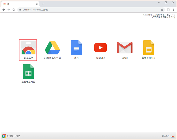177x140 pixels.
Task: Minimize the Chrome window
Action: pyautogui.click(x=159, y=2)
